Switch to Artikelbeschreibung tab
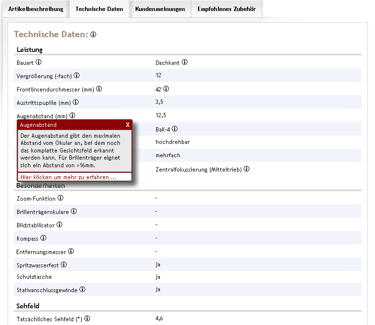This screenshot has width=375, height=325. (36, 9)
